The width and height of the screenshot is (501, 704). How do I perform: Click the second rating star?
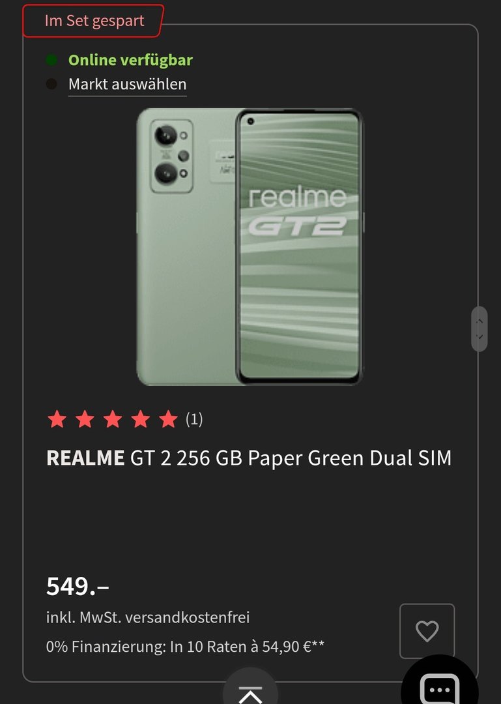click(85, 419)
